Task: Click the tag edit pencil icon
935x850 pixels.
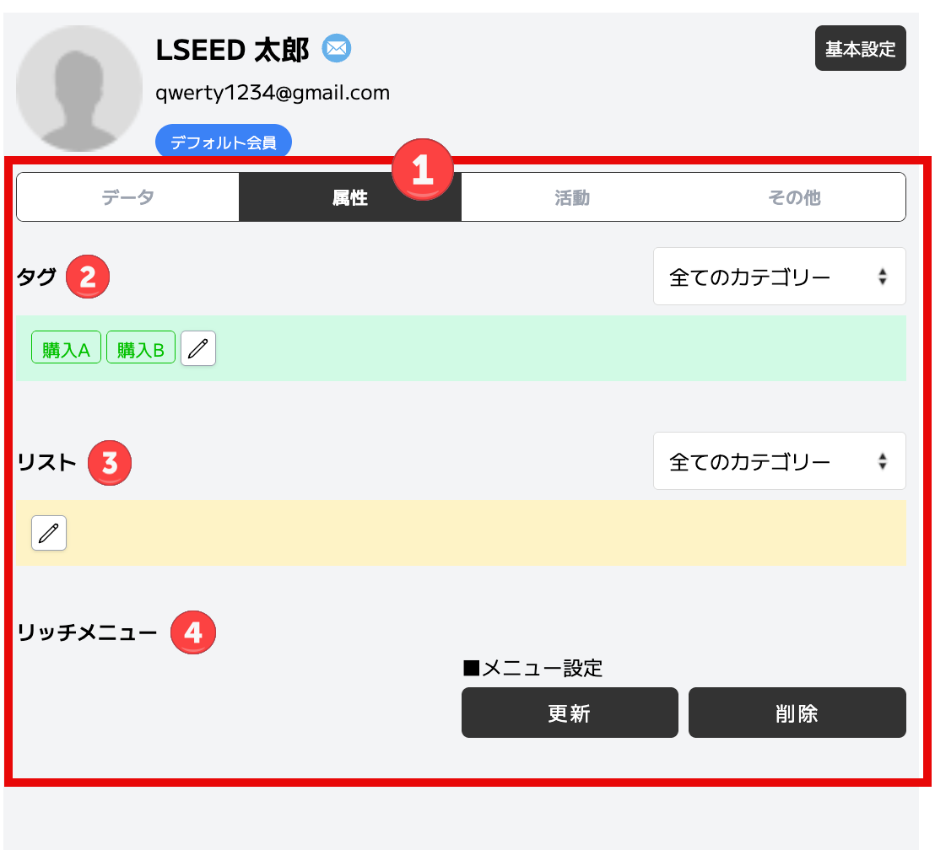Action: pyautogui.click(x=198, y=348)
